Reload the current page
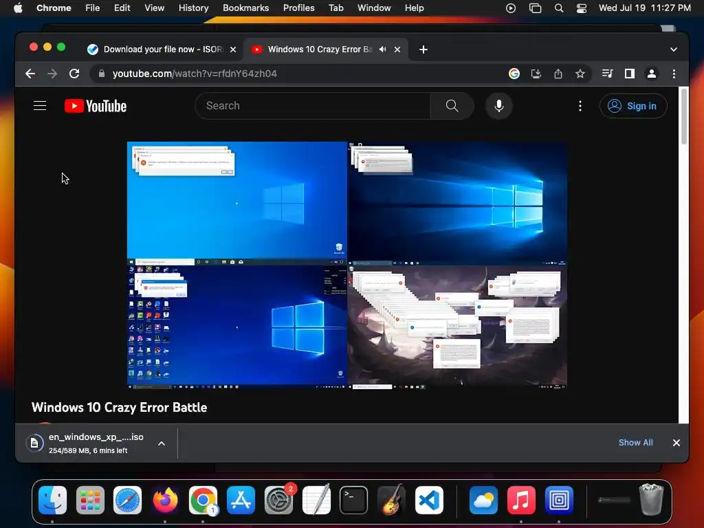The height and width of the screenshot is (528, 704). pos(74,74)
